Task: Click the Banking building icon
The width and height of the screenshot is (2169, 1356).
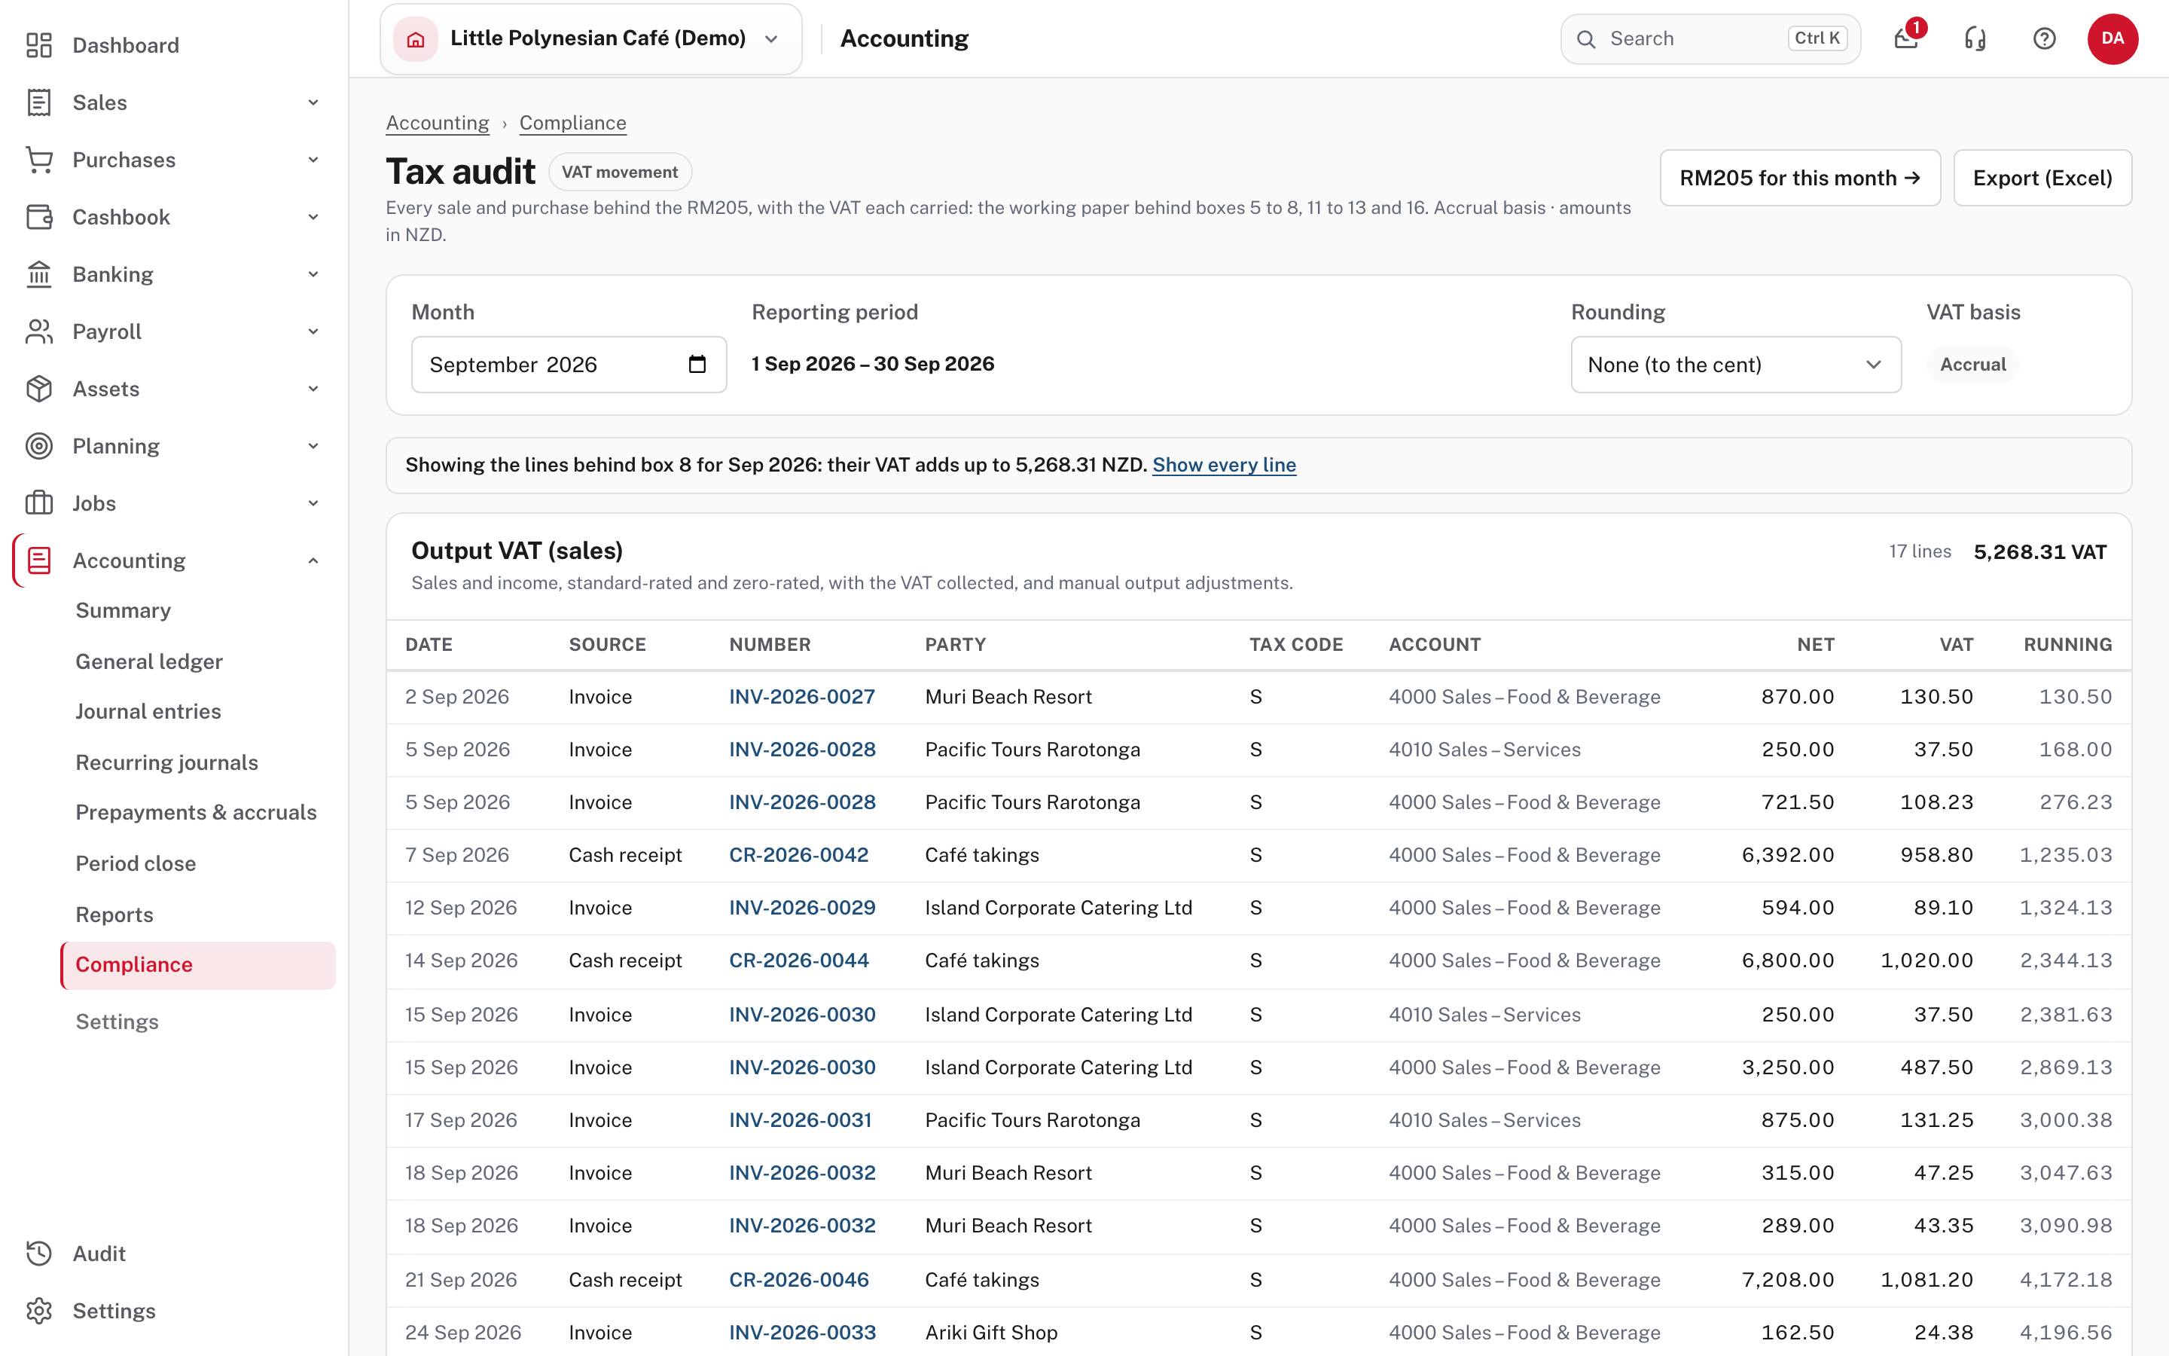Action: coord(38,274)
